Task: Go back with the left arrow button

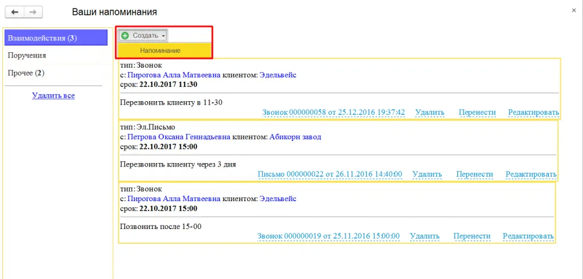Action: pyautogui.click(x=14, y=13)
